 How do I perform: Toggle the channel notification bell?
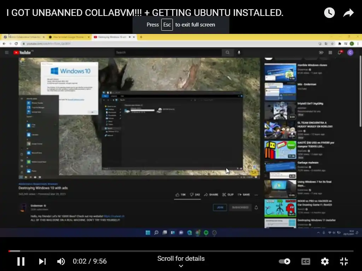[x=256, y=207]
